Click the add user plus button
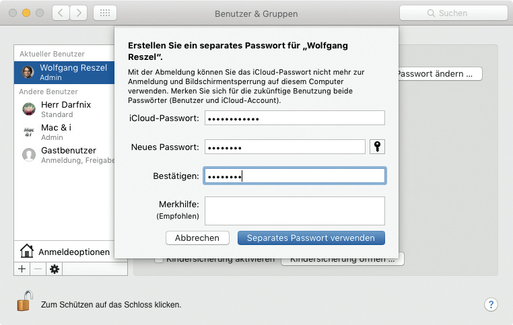513x325 pixels. coord(22,268)
